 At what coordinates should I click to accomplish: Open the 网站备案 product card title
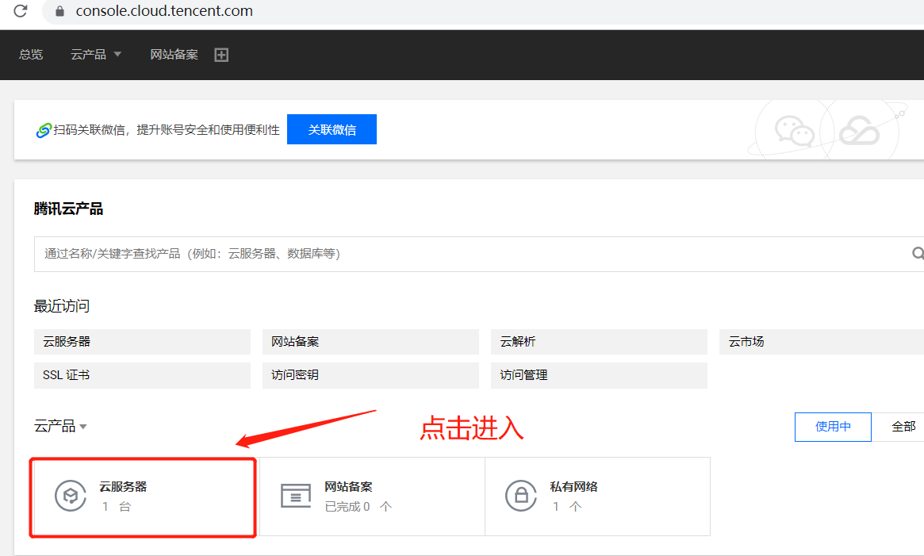tap(348, 486)
